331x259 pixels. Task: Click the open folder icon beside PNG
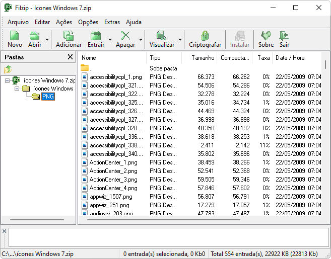point(36,97)
